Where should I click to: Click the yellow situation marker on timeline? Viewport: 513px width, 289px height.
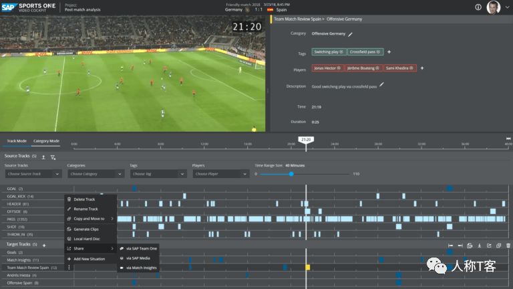[x=308, y=267]
